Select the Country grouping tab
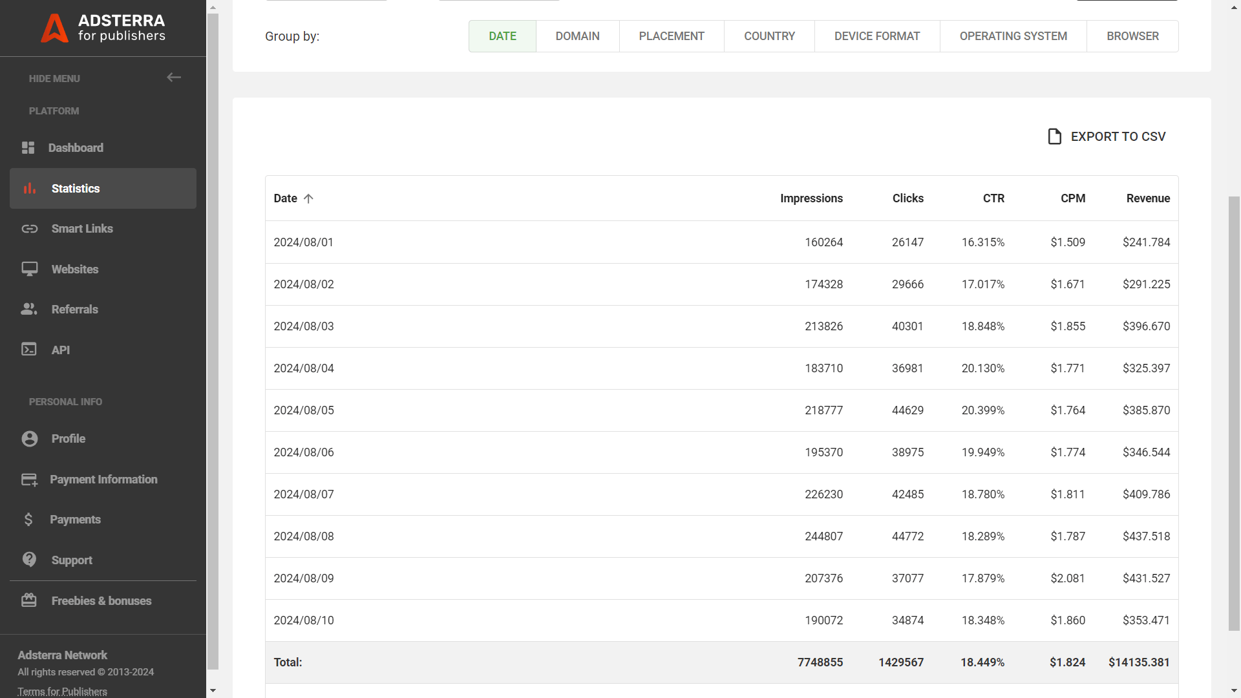Screen dimensions: 1241x698 [769, 36]
